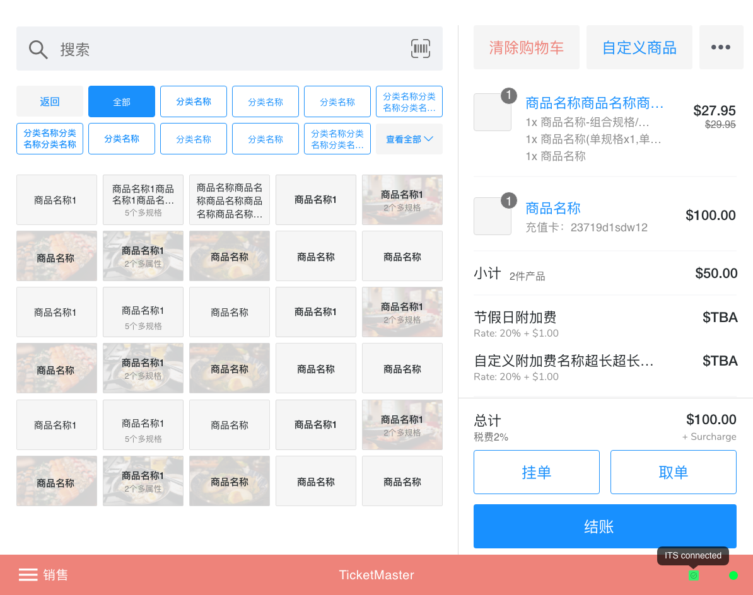
Task: Open the cart item 商品名称商品名称商… title
Action: (x=595, y=103)
